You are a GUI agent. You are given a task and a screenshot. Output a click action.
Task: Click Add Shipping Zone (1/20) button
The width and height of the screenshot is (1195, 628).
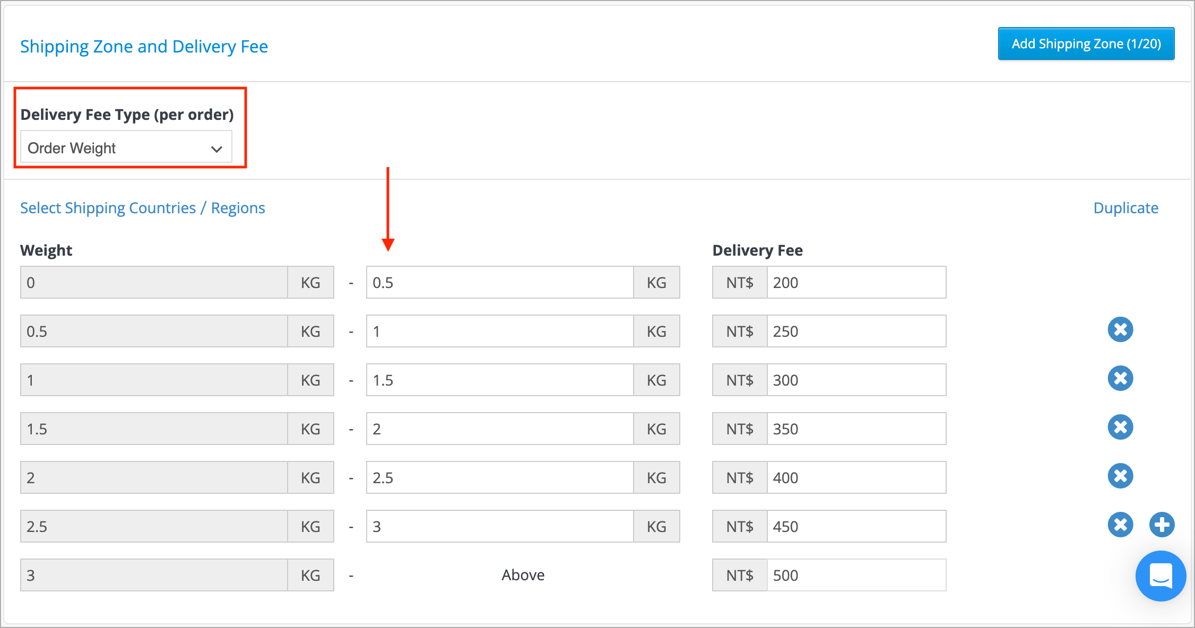[1086, 44]
